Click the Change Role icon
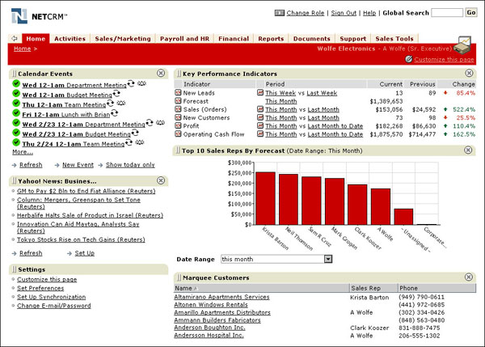This screenshot has width=485, height=347. coord(280,13)
